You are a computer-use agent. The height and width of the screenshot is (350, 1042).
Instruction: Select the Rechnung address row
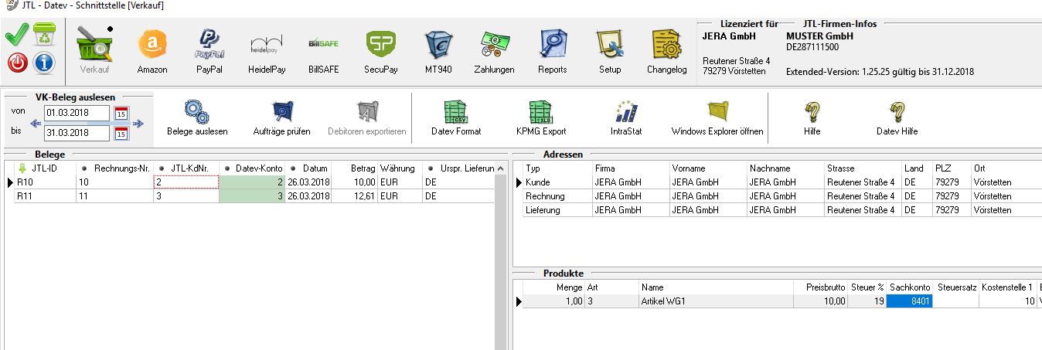coord(781,196)
